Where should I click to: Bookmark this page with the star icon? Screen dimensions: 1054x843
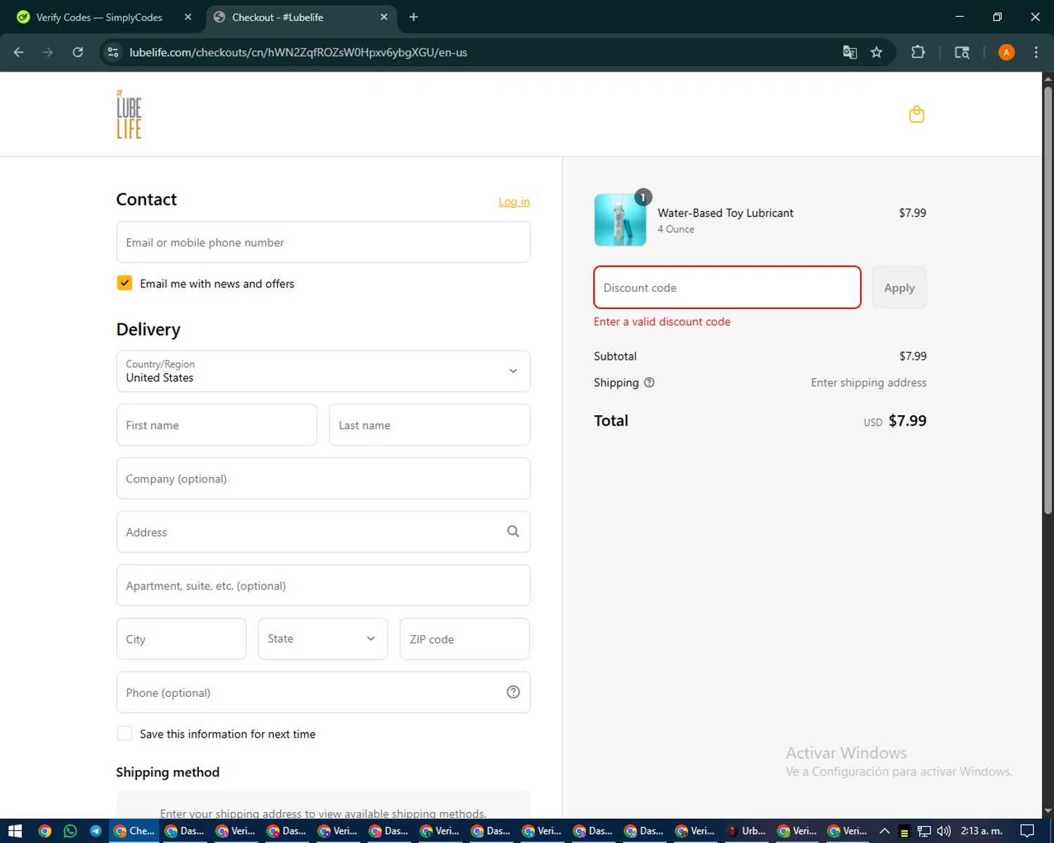(x=876, y=52)
